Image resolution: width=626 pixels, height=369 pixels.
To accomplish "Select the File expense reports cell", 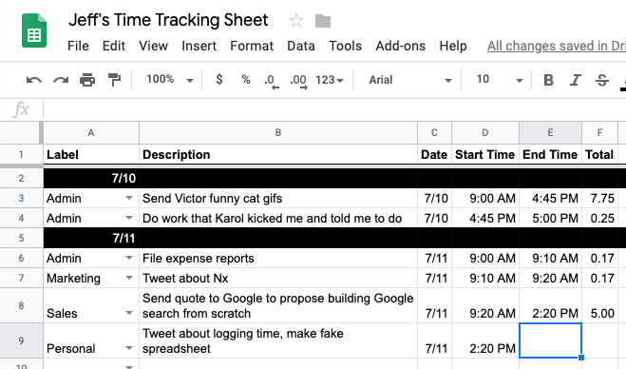I will 278,258.
